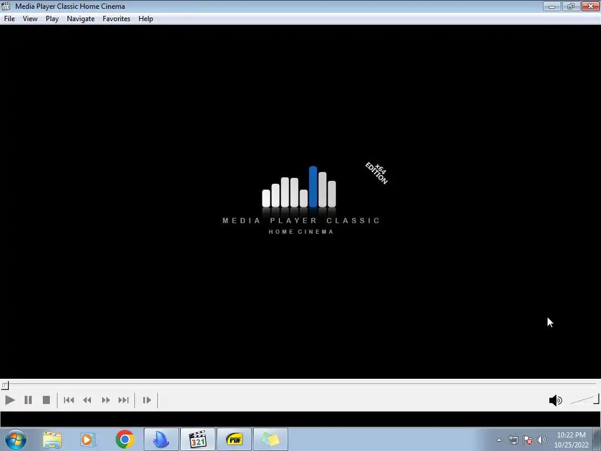Viewport: 601px width, 451px height.
Task: Open the clock showing 10:22 PM
Action: pyautogui.click(x=571, y=440)
